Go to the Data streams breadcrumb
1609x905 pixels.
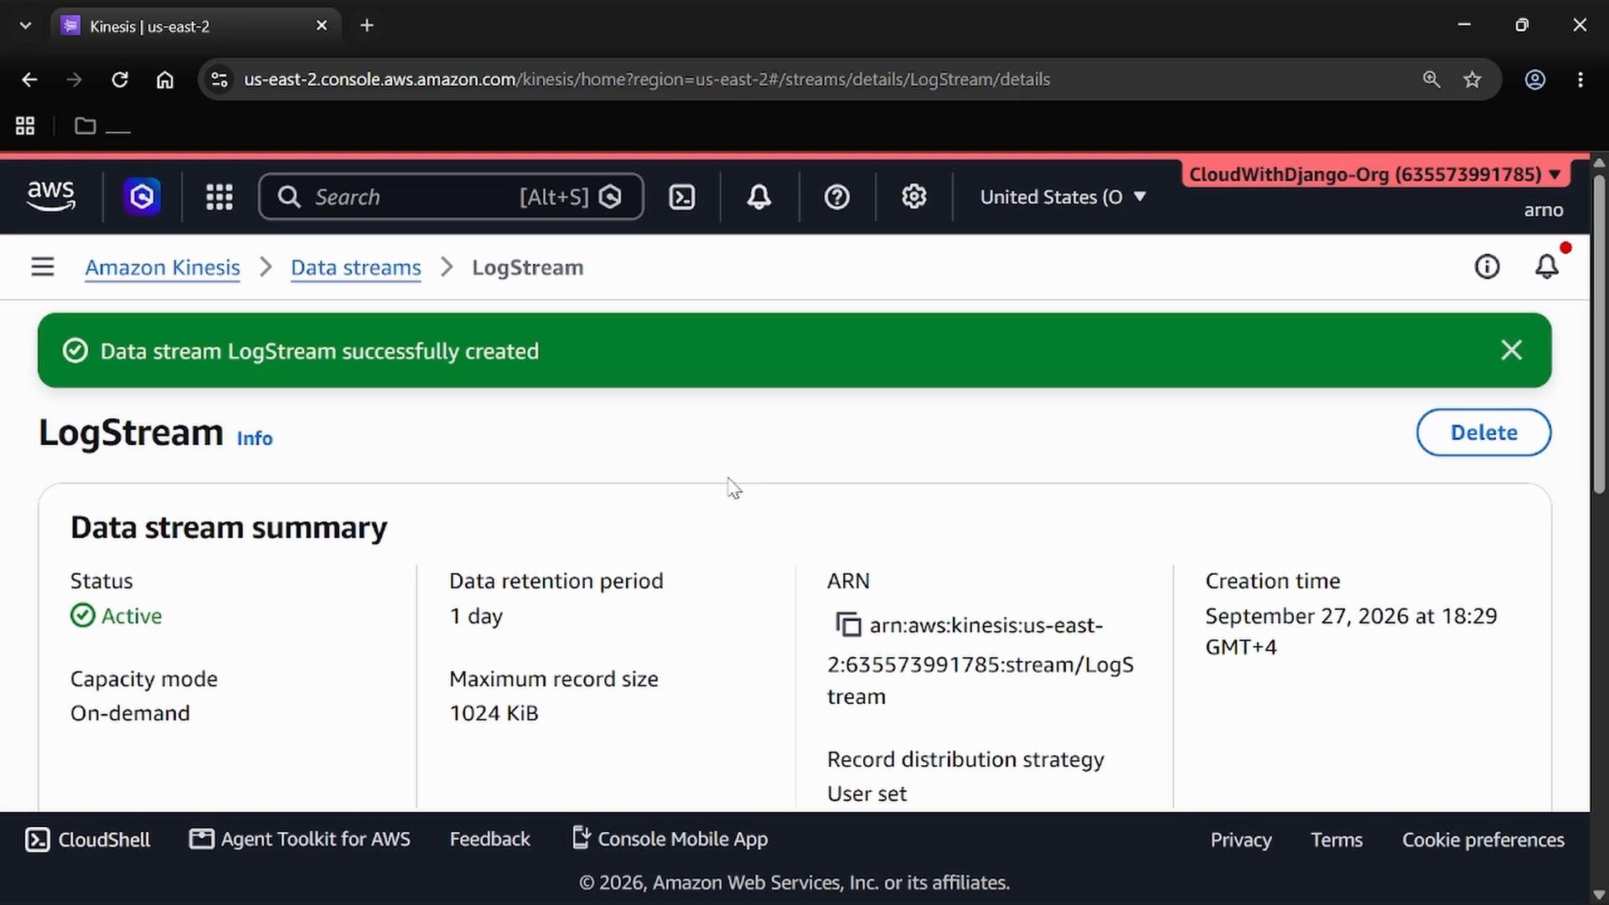pyautogui.click(x=356, y=267)
